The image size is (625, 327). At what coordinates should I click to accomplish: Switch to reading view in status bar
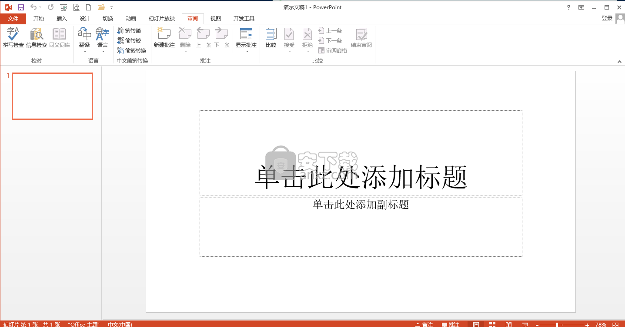click(508, 324)
